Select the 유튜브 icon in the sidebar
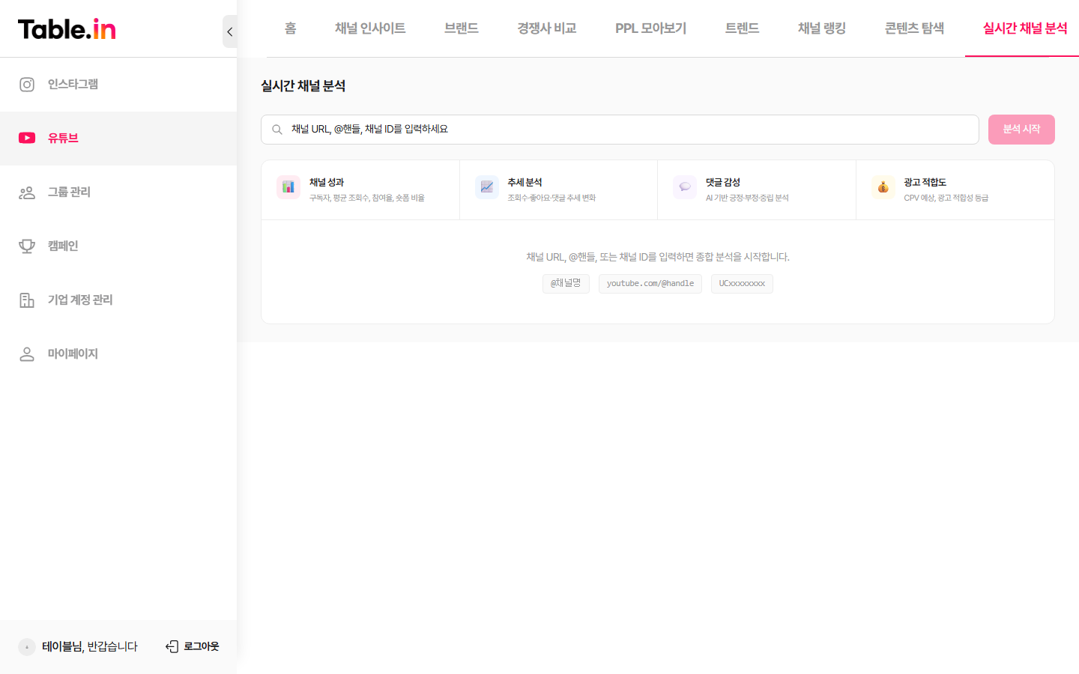Viewport: 1079px width, 674px height. [27, 138]
